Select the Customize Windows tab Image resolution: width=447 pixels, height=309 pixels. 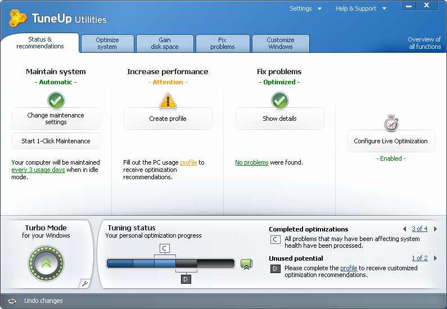pyautogui.click(x=281, y=43)
